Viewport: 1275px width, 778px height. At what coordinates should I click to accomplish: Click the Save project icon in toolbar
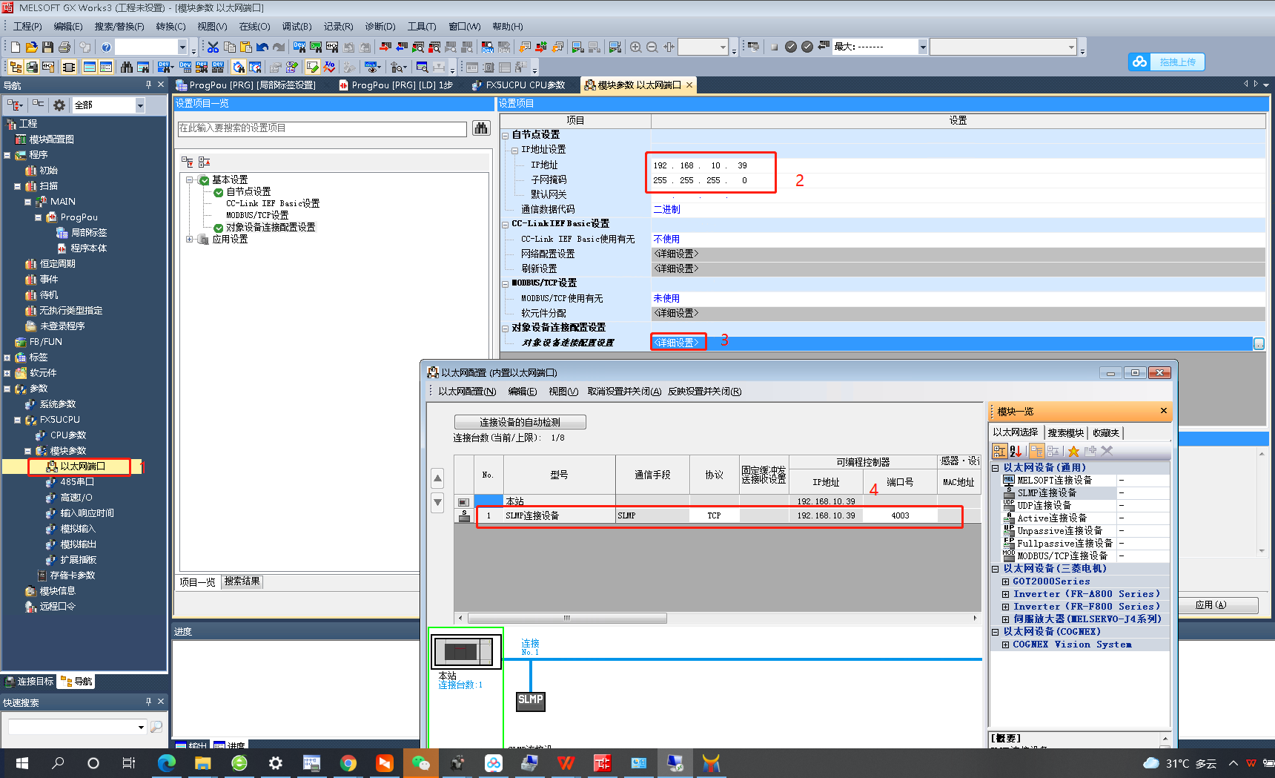click(x=47, y=47)
